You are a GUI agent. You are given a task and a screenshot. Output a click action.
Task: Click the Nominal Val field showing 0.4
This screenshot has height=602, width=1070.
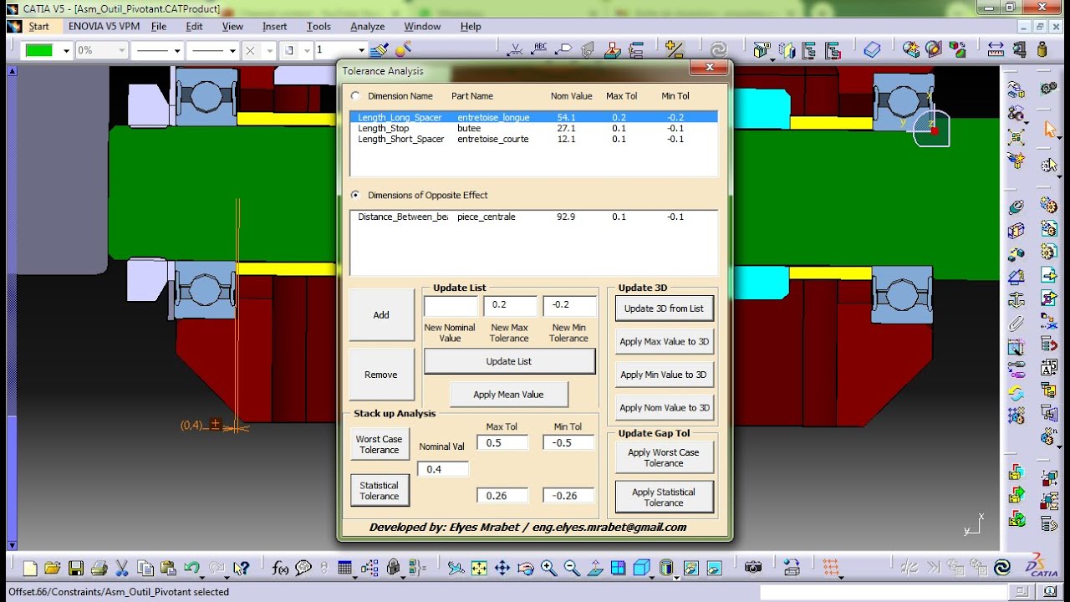(x=443, y=469)
